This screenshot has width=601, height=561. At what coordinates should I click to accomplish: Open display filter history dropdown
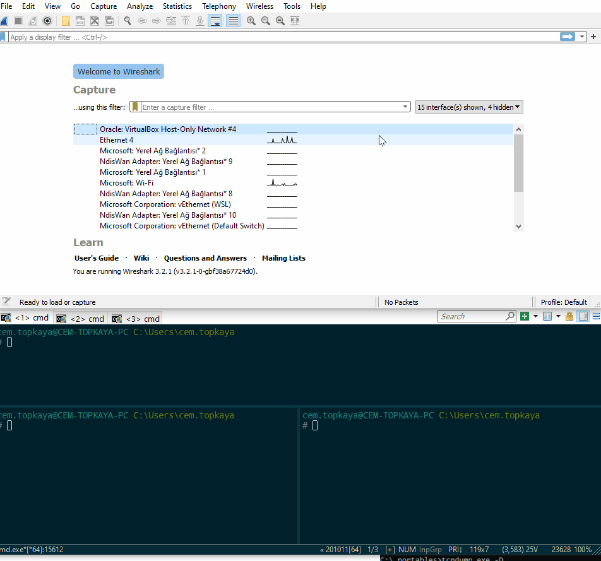(x=582, y=37)
